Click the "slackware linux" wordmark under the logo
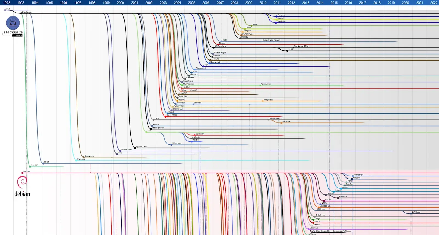The height and width of the screenshot is (235, 439). [13, 34]
